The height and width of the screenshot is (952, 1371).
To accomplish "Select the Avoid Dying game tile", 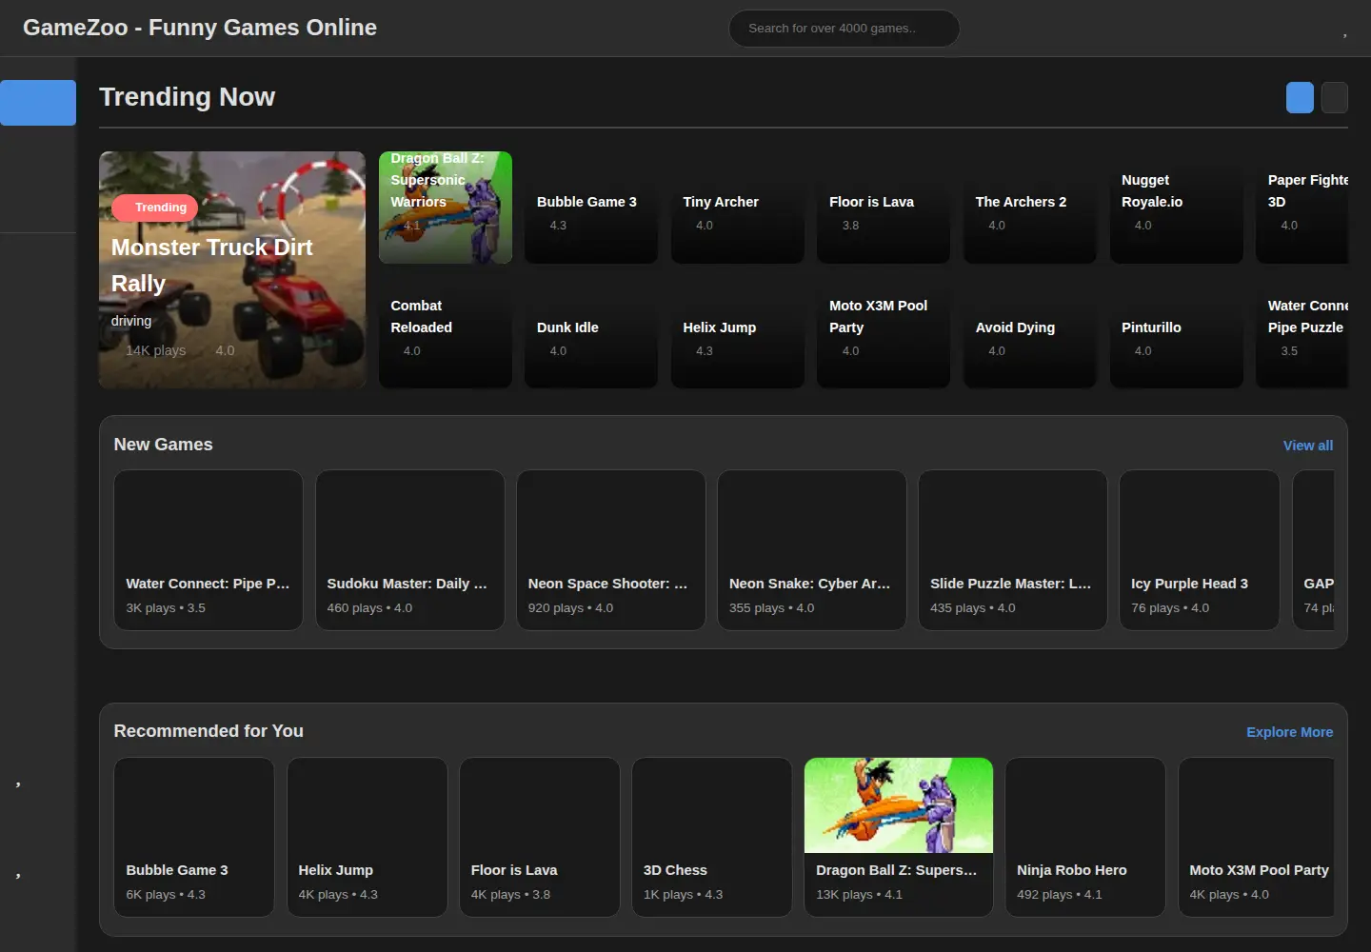I will [x=1030, y=332].
